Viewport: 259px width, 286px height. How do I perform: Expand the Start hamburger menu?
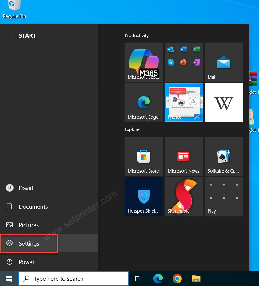point(10,35)
